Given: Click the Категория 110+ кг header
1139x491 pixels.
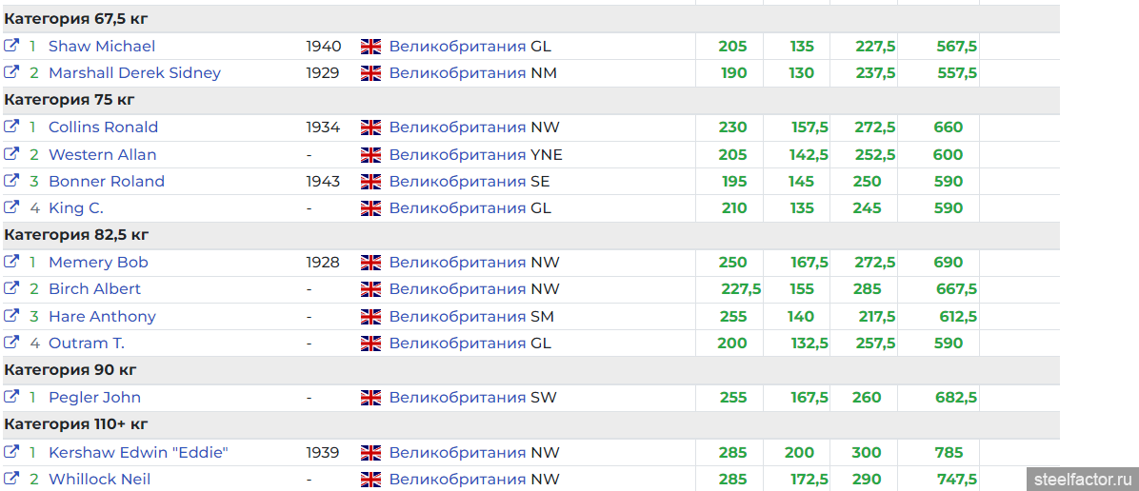Looking at the screenshot, I should point(76,424).
